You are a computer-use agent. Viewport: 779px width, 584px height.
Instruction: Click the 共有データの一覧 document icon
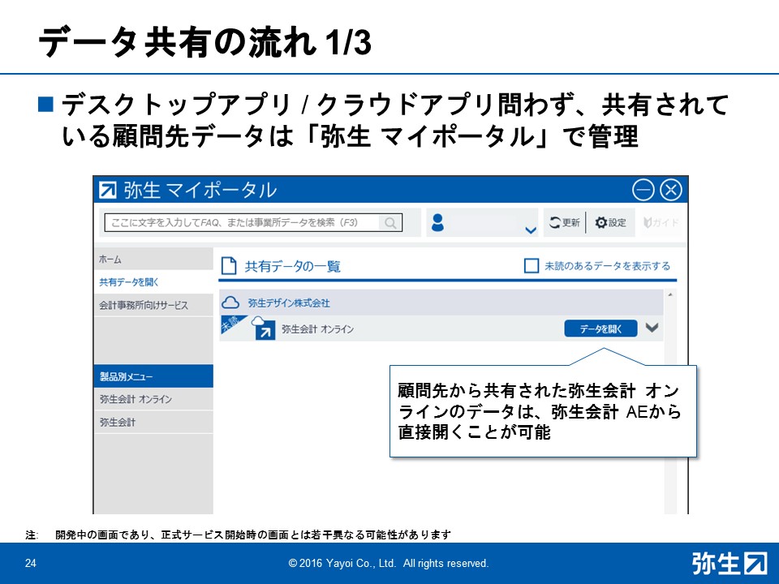point(229,266)
